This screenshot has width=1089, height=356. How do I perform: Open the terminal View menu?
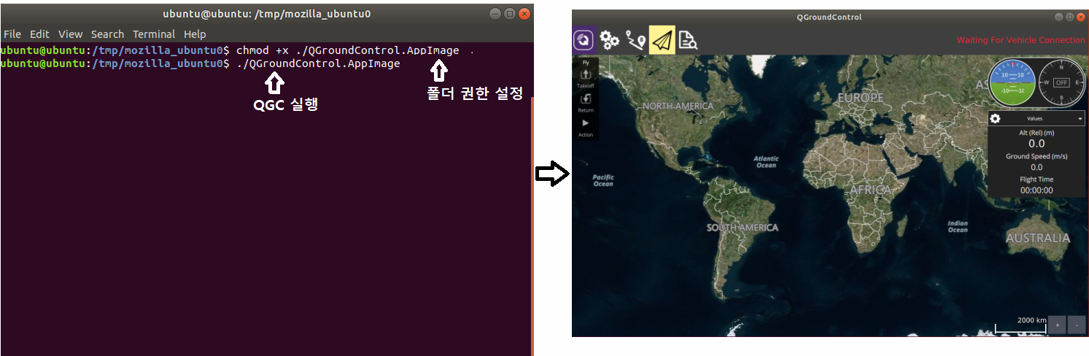pos(71,34)
